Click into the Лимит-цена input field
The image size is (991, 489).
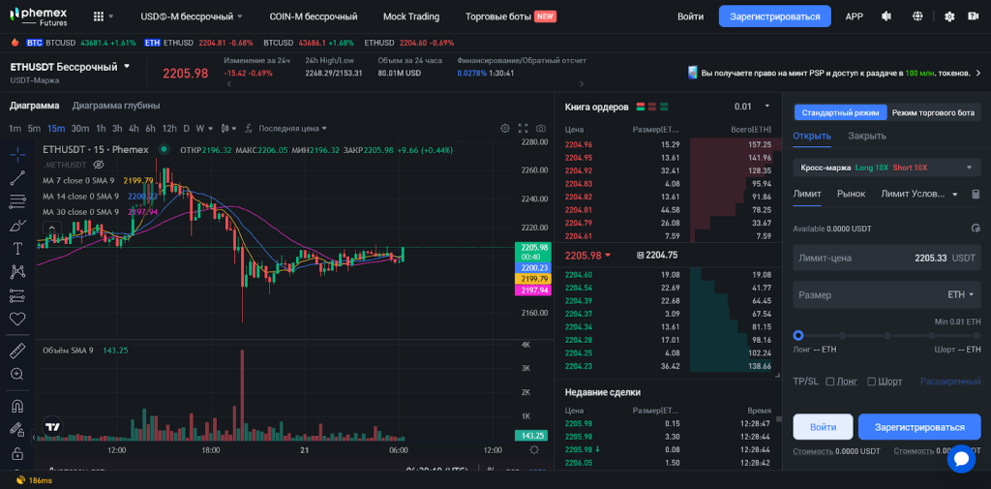886,259
